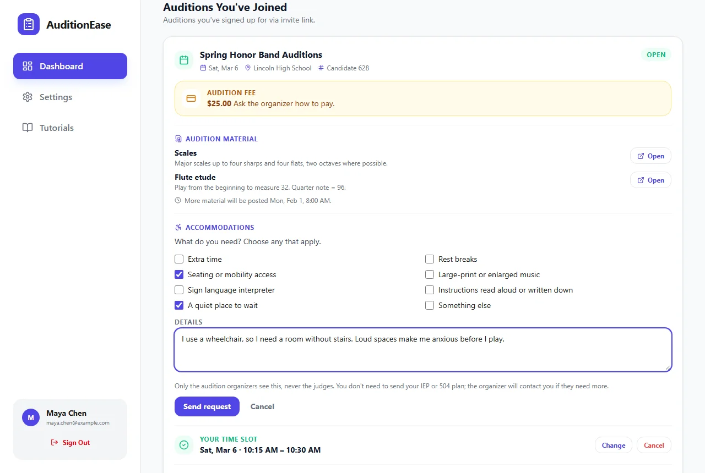Image resolution: width=705 pixels, height=473 pixels.
Task: Click the maya.chen@example.com email text
Action: point(78,423)
